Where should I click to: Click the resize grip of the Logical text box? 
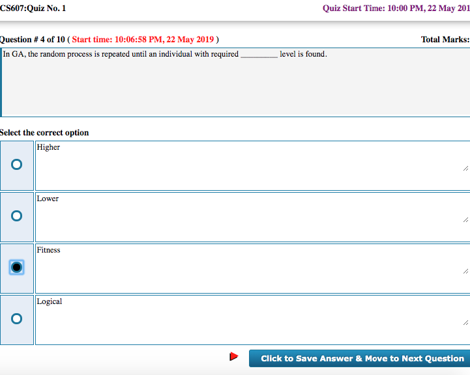pos(465,322)
